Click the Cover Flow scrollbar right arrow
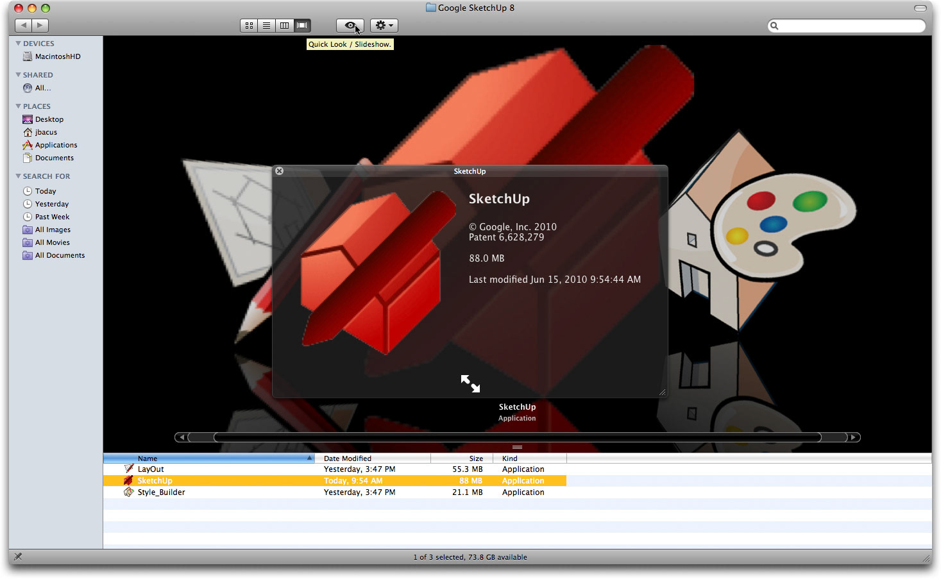Image resolution: width=941 pixels, height=579 pixels. pos(853,437)
